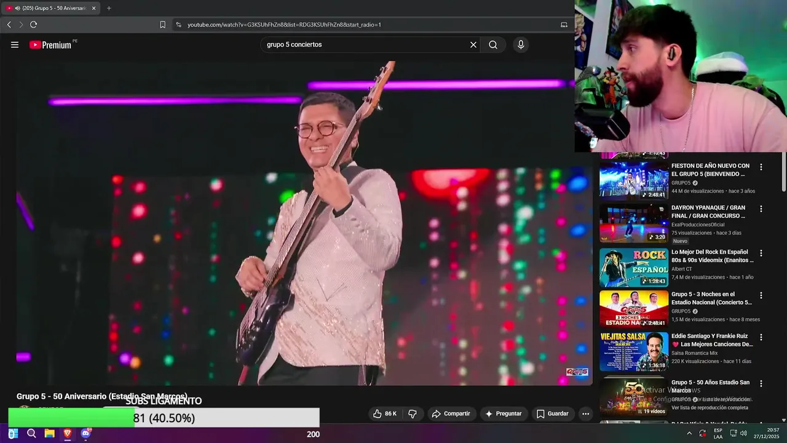The width and height of the screenshot is (787, 443).
Task: Open channel 'Salsa Romantica Mix'
Action: 694,353
